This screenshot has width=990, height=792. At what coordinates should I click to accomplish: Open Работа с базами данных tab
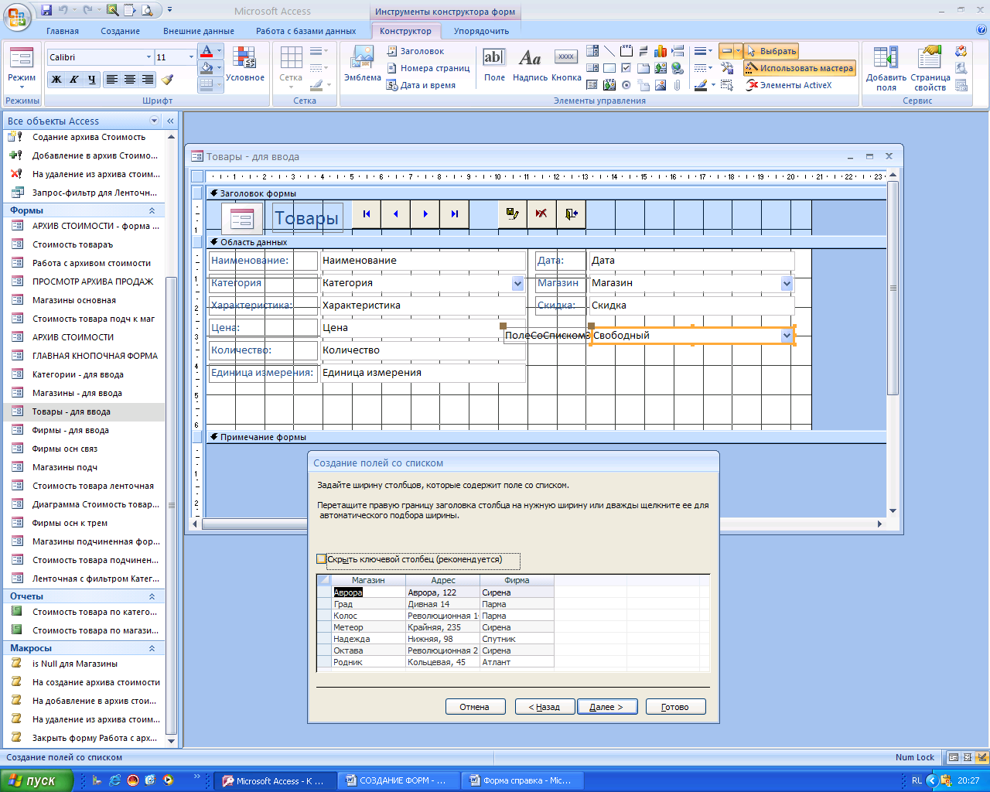306,31
